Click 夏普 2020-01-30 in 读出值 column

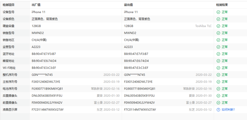[x=200, y=96]
